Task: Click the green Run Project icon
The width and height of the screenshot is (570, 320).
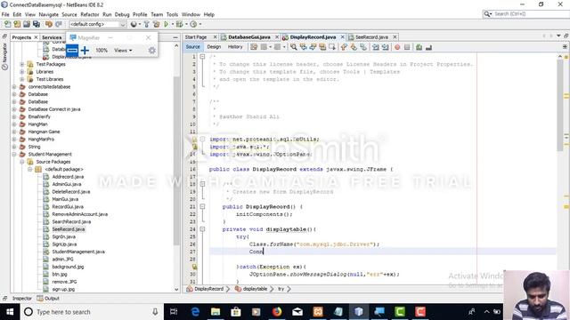Action: point(167,24)
